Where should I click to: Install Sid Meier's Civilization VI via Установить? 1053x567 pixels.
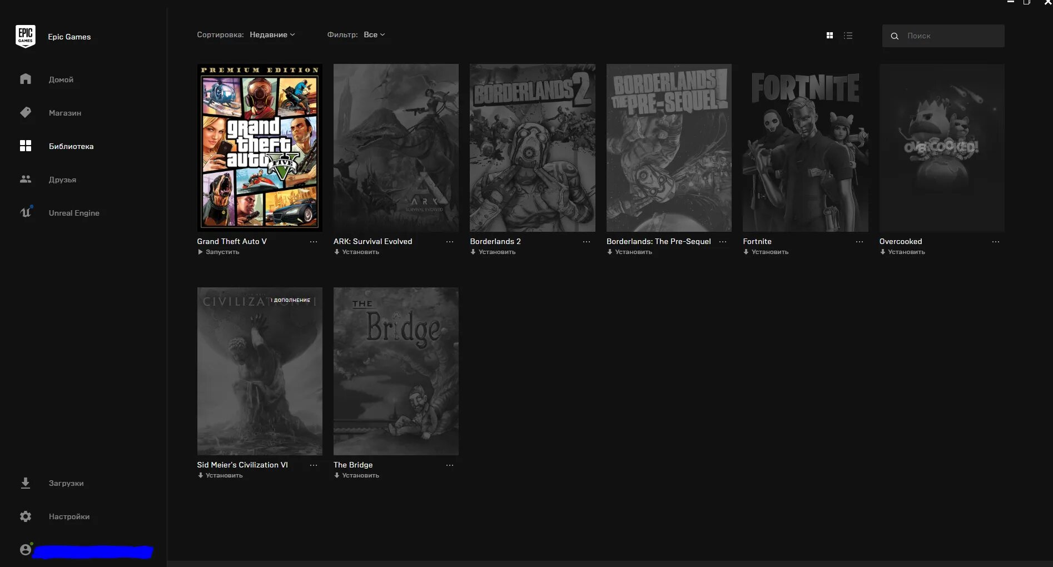click(220, 475)
